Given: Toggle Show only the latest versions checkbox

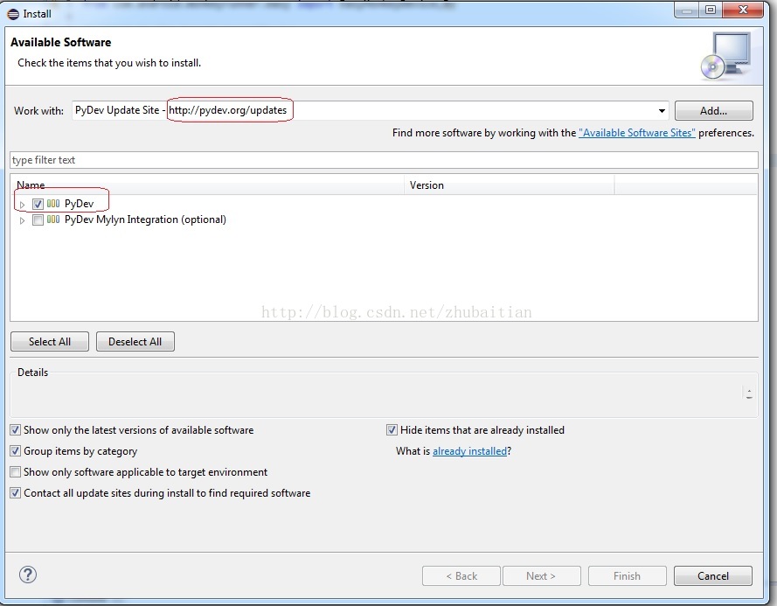Looking at the screenshot, I should 16,430.
